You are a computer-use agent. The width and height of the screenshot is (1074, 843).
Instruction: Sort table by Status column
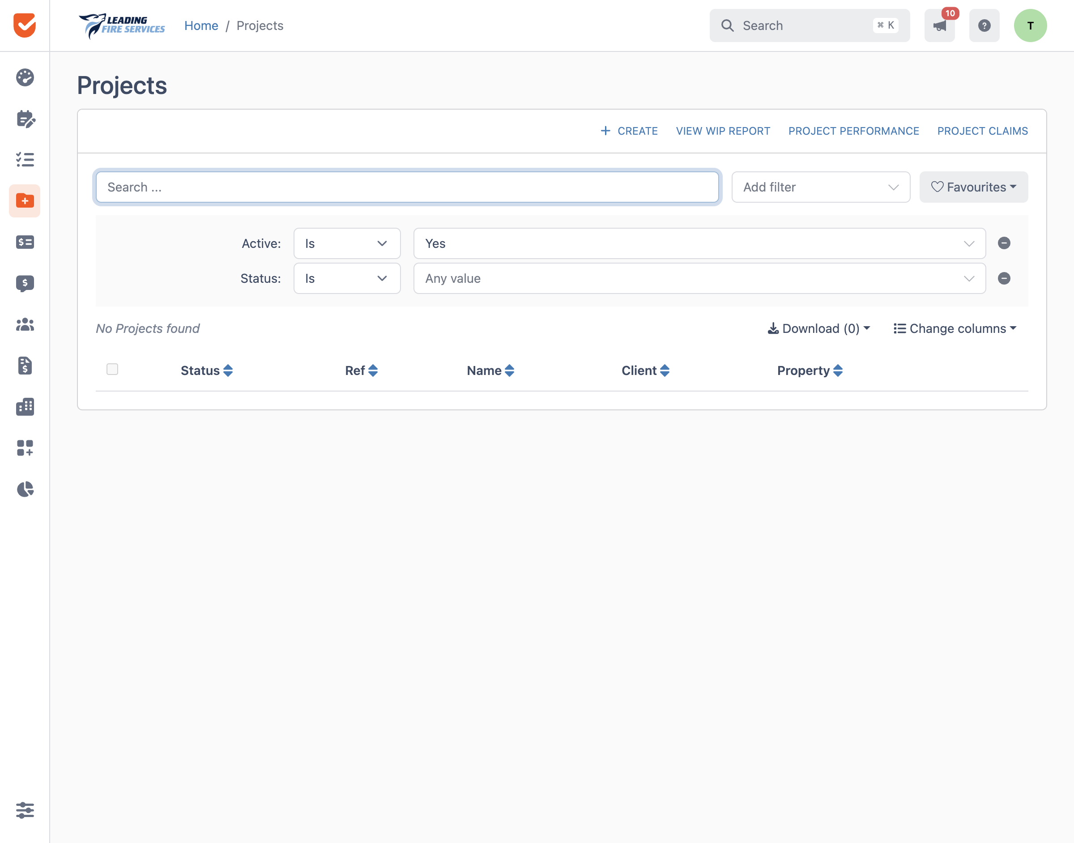[x=207, y=370]
